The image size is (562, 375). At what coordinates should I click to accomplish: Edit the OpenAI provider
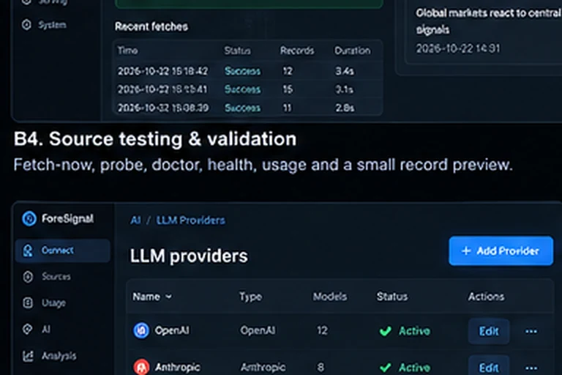[489, 331]
